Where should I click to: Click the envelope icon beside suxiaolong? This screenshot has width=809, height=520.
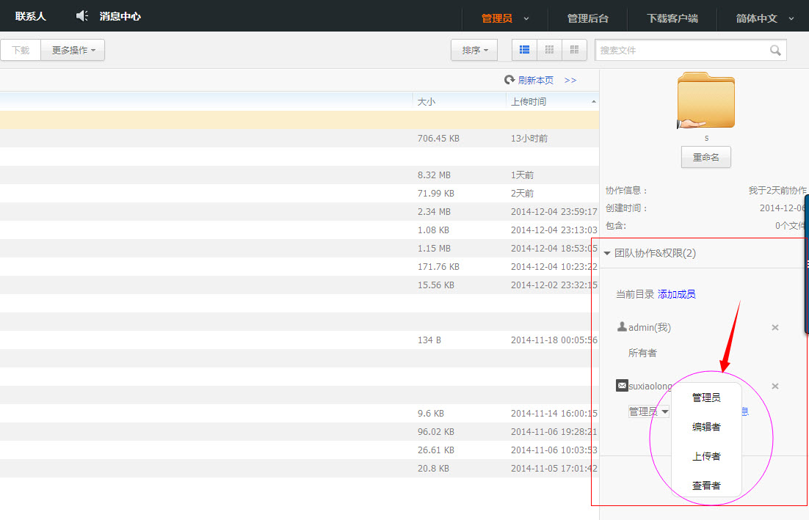click(622, 385)
